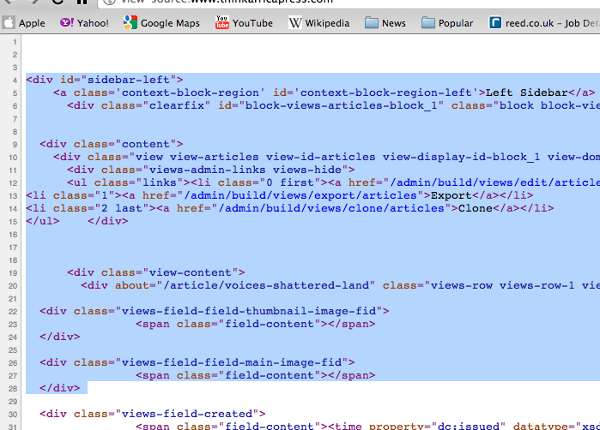Focus the view-source address bar
The image size is (600, 430).
(x=343, y=3)
